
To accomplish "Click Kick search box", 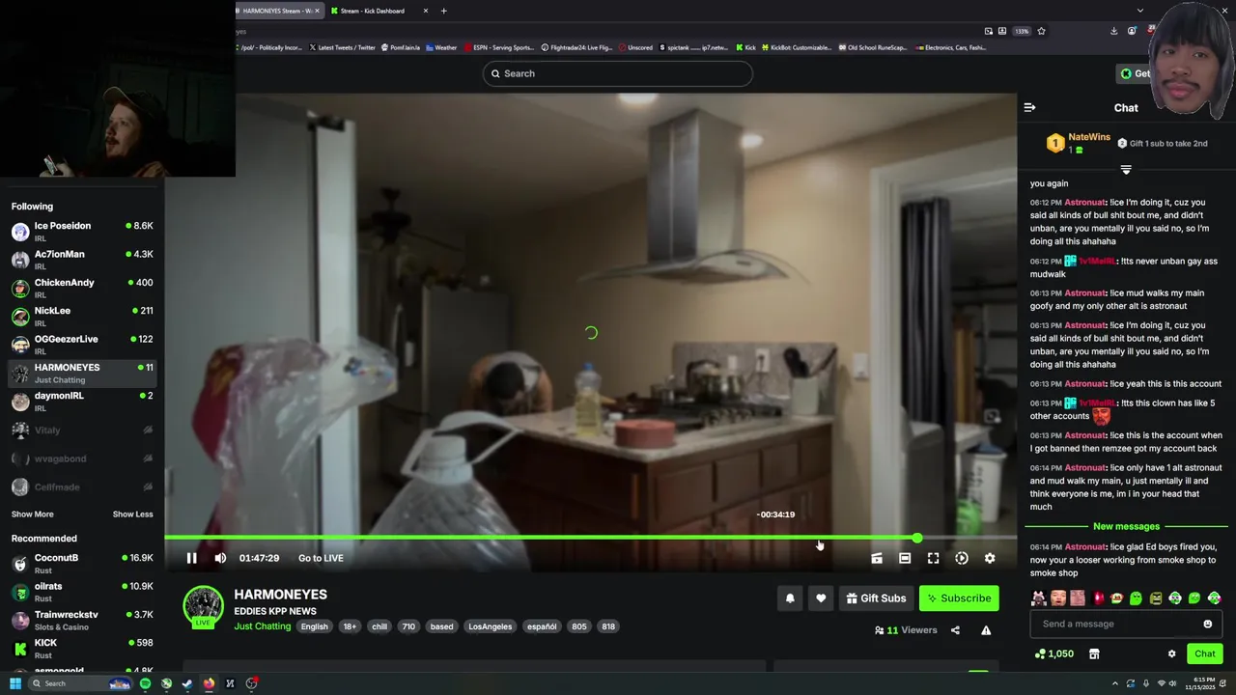I will (618, 73).
